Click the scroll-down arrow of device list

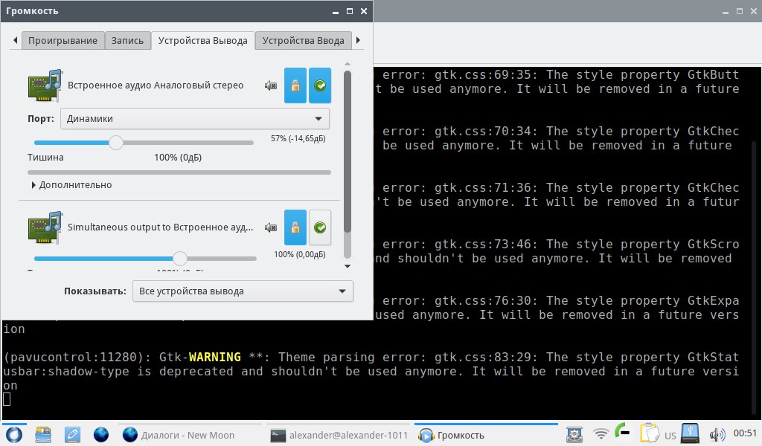[x=347, y=266]
